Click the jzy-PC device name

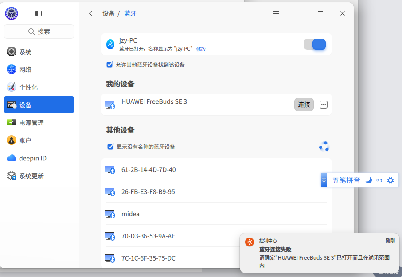coord(128,40)
